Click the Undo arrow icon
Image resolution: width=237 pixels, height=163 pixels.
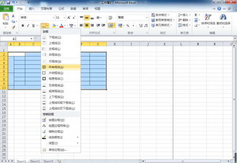pyautogui.click(x=13, y=3)
